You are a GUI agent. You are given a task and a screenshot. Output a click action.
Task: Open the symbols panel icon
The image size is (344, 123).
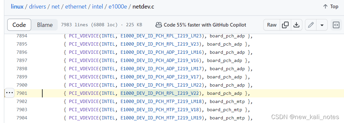coord(336,25)
